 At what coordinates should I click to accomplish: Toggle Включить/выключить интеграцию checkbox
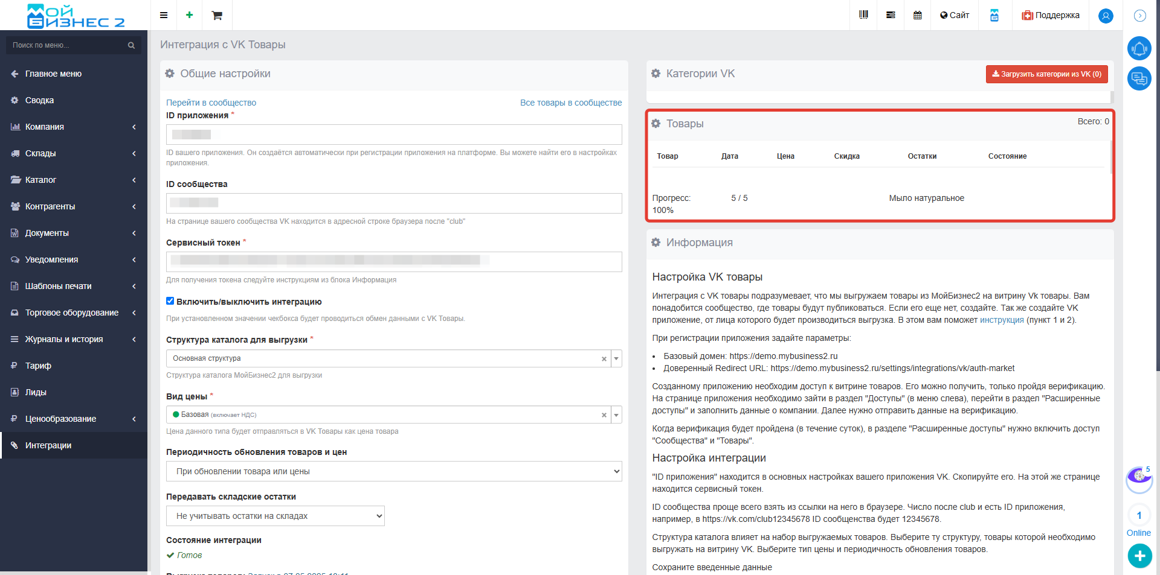point(170,300)
